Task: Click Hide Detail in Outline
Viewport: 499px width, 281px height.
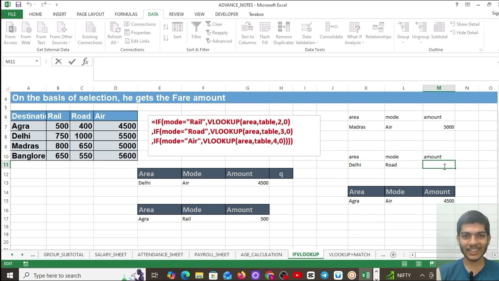Action: coord(464,33)
